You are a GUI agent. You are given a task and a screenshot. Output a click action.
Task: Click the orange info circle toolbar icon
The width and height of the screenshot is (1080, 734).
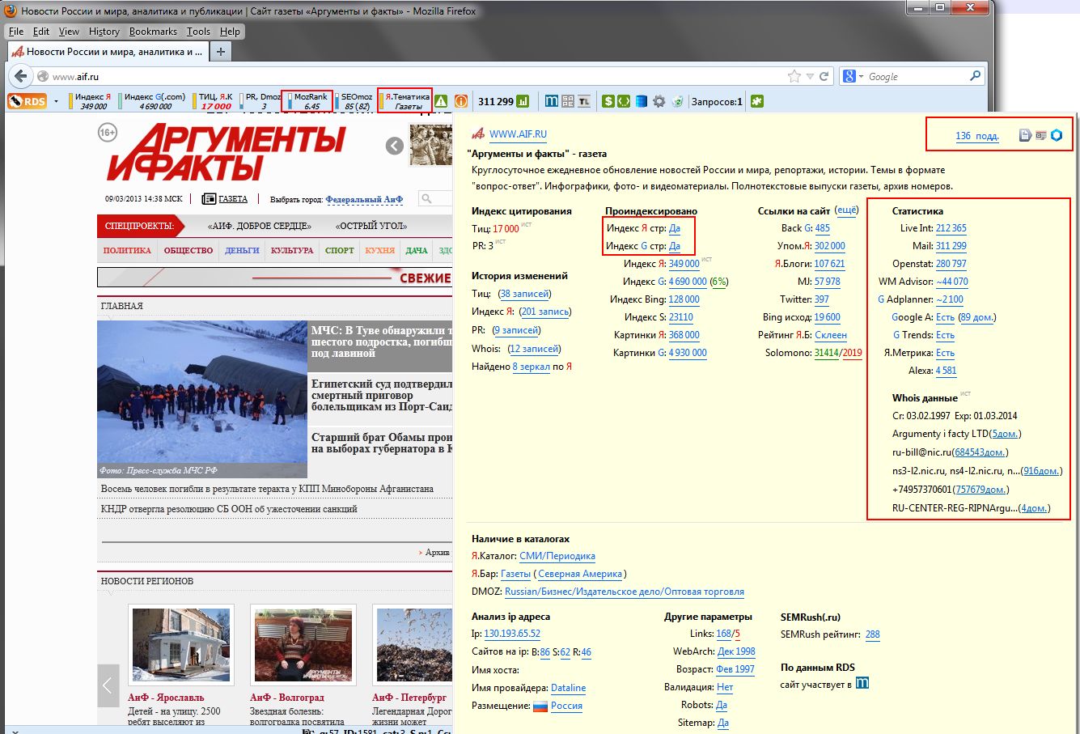click(x=461, y=101)
